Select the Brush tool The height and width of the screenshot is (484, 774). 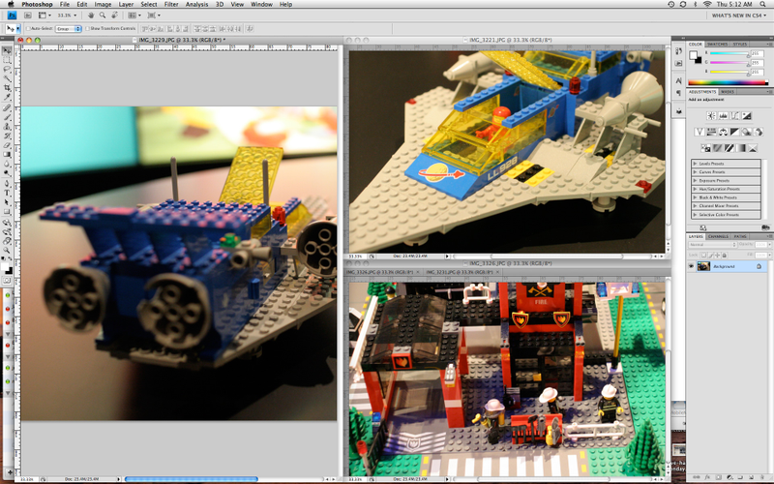[7, 117]
